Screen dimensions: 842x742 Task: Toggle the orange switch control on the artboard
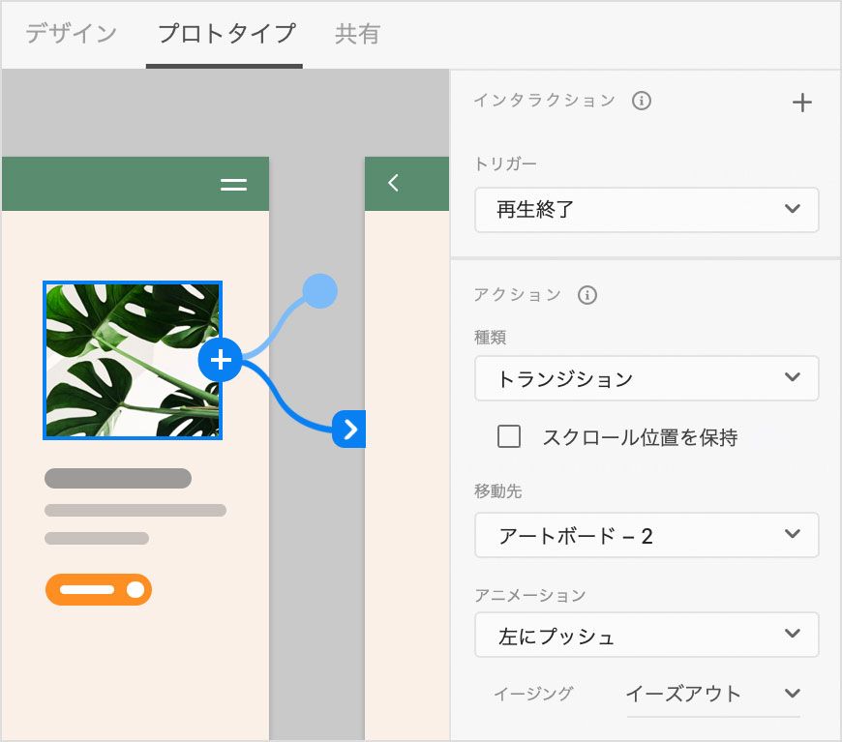[98, 589]
